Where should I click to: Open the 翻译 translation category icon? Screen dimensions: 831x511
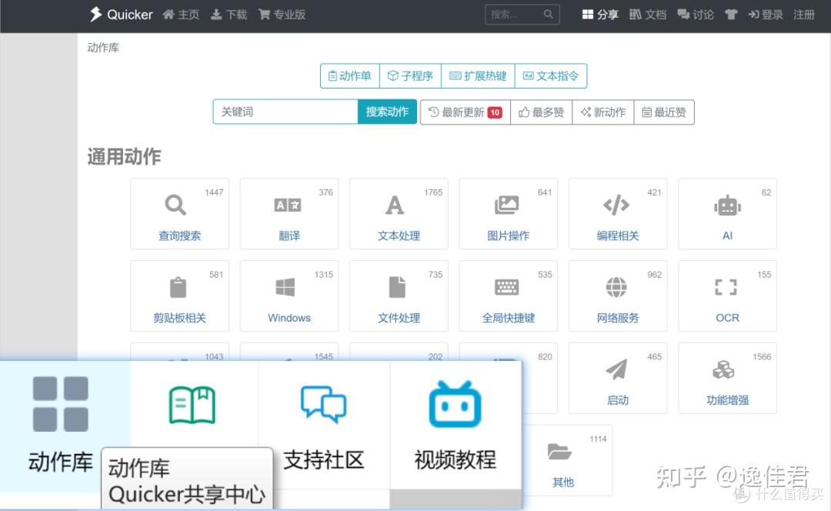point(288,205)
